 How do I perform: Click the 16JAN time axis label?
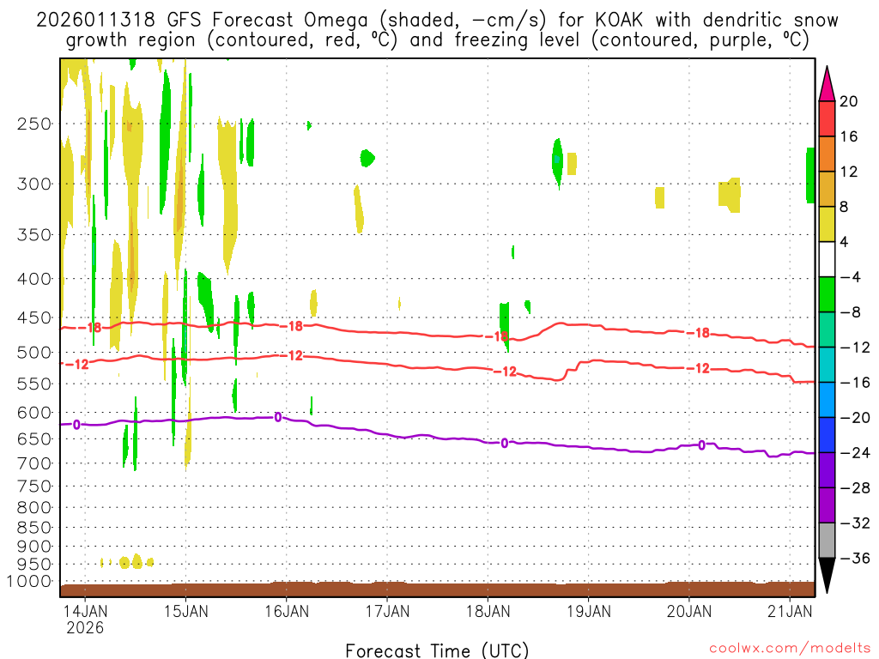tap(287, 611)
